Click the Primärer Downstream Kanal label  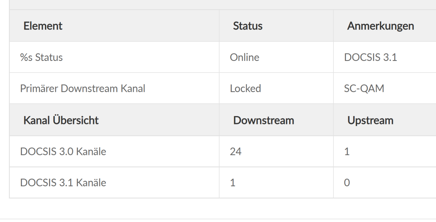tap(83, 89)
